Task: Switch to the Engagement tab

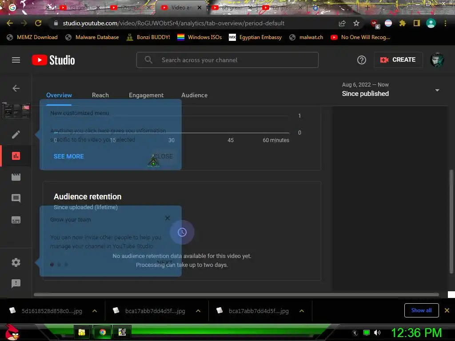Action: point(146,95)
